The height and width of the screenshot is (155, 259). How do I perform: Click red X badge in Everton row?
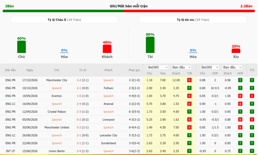pyautogui.click(x=252, y=96)
